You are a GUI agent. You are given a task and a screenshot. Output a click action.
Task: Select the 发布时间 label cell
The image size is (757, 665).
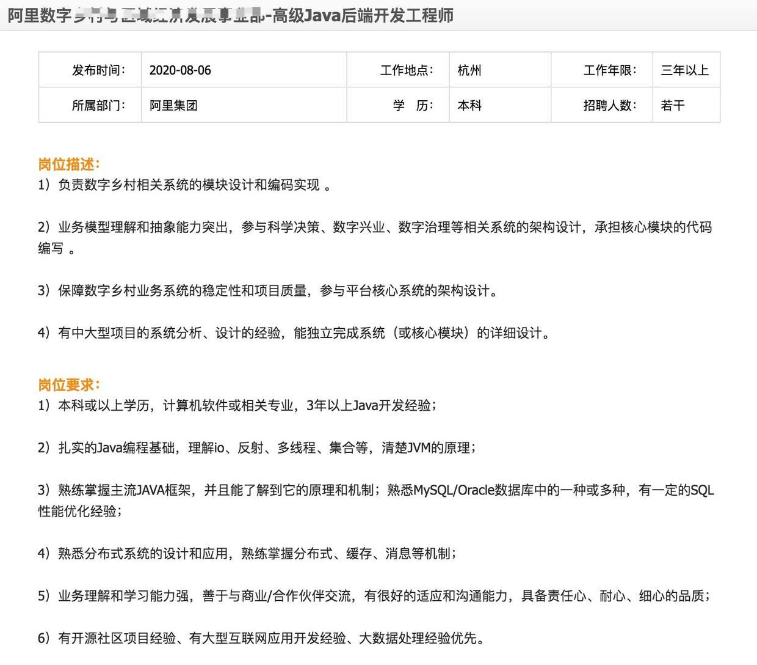point(90,70)
